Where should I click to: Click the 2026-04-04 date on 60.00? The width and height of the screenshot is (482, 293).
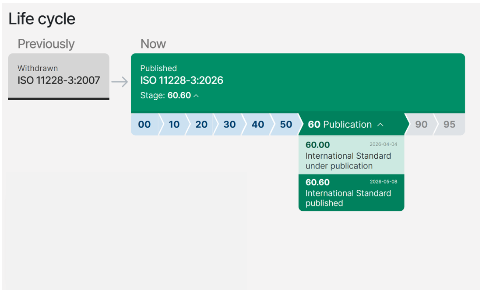(383, 144)
